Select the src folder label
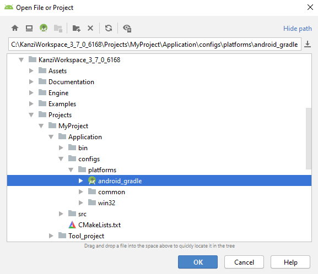The image size is (318, 274). (x=82, y=214)
